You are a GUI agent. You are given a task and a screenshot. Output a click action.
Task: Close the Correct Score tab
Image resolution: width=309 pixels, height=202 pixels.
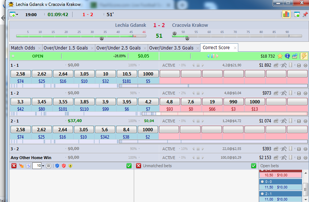tap(235, 48)
